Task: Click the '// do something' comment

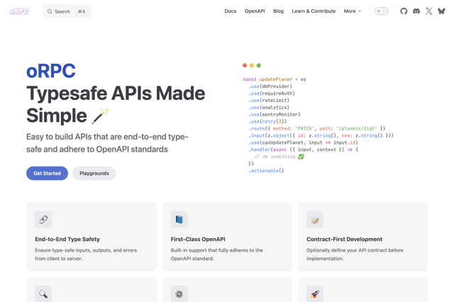Action: [x=275, y=157]
